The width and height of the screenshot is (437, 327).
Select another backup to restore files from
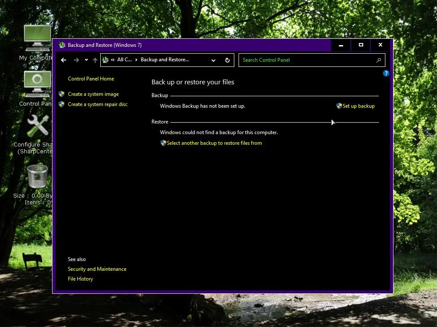pos(214,143)
